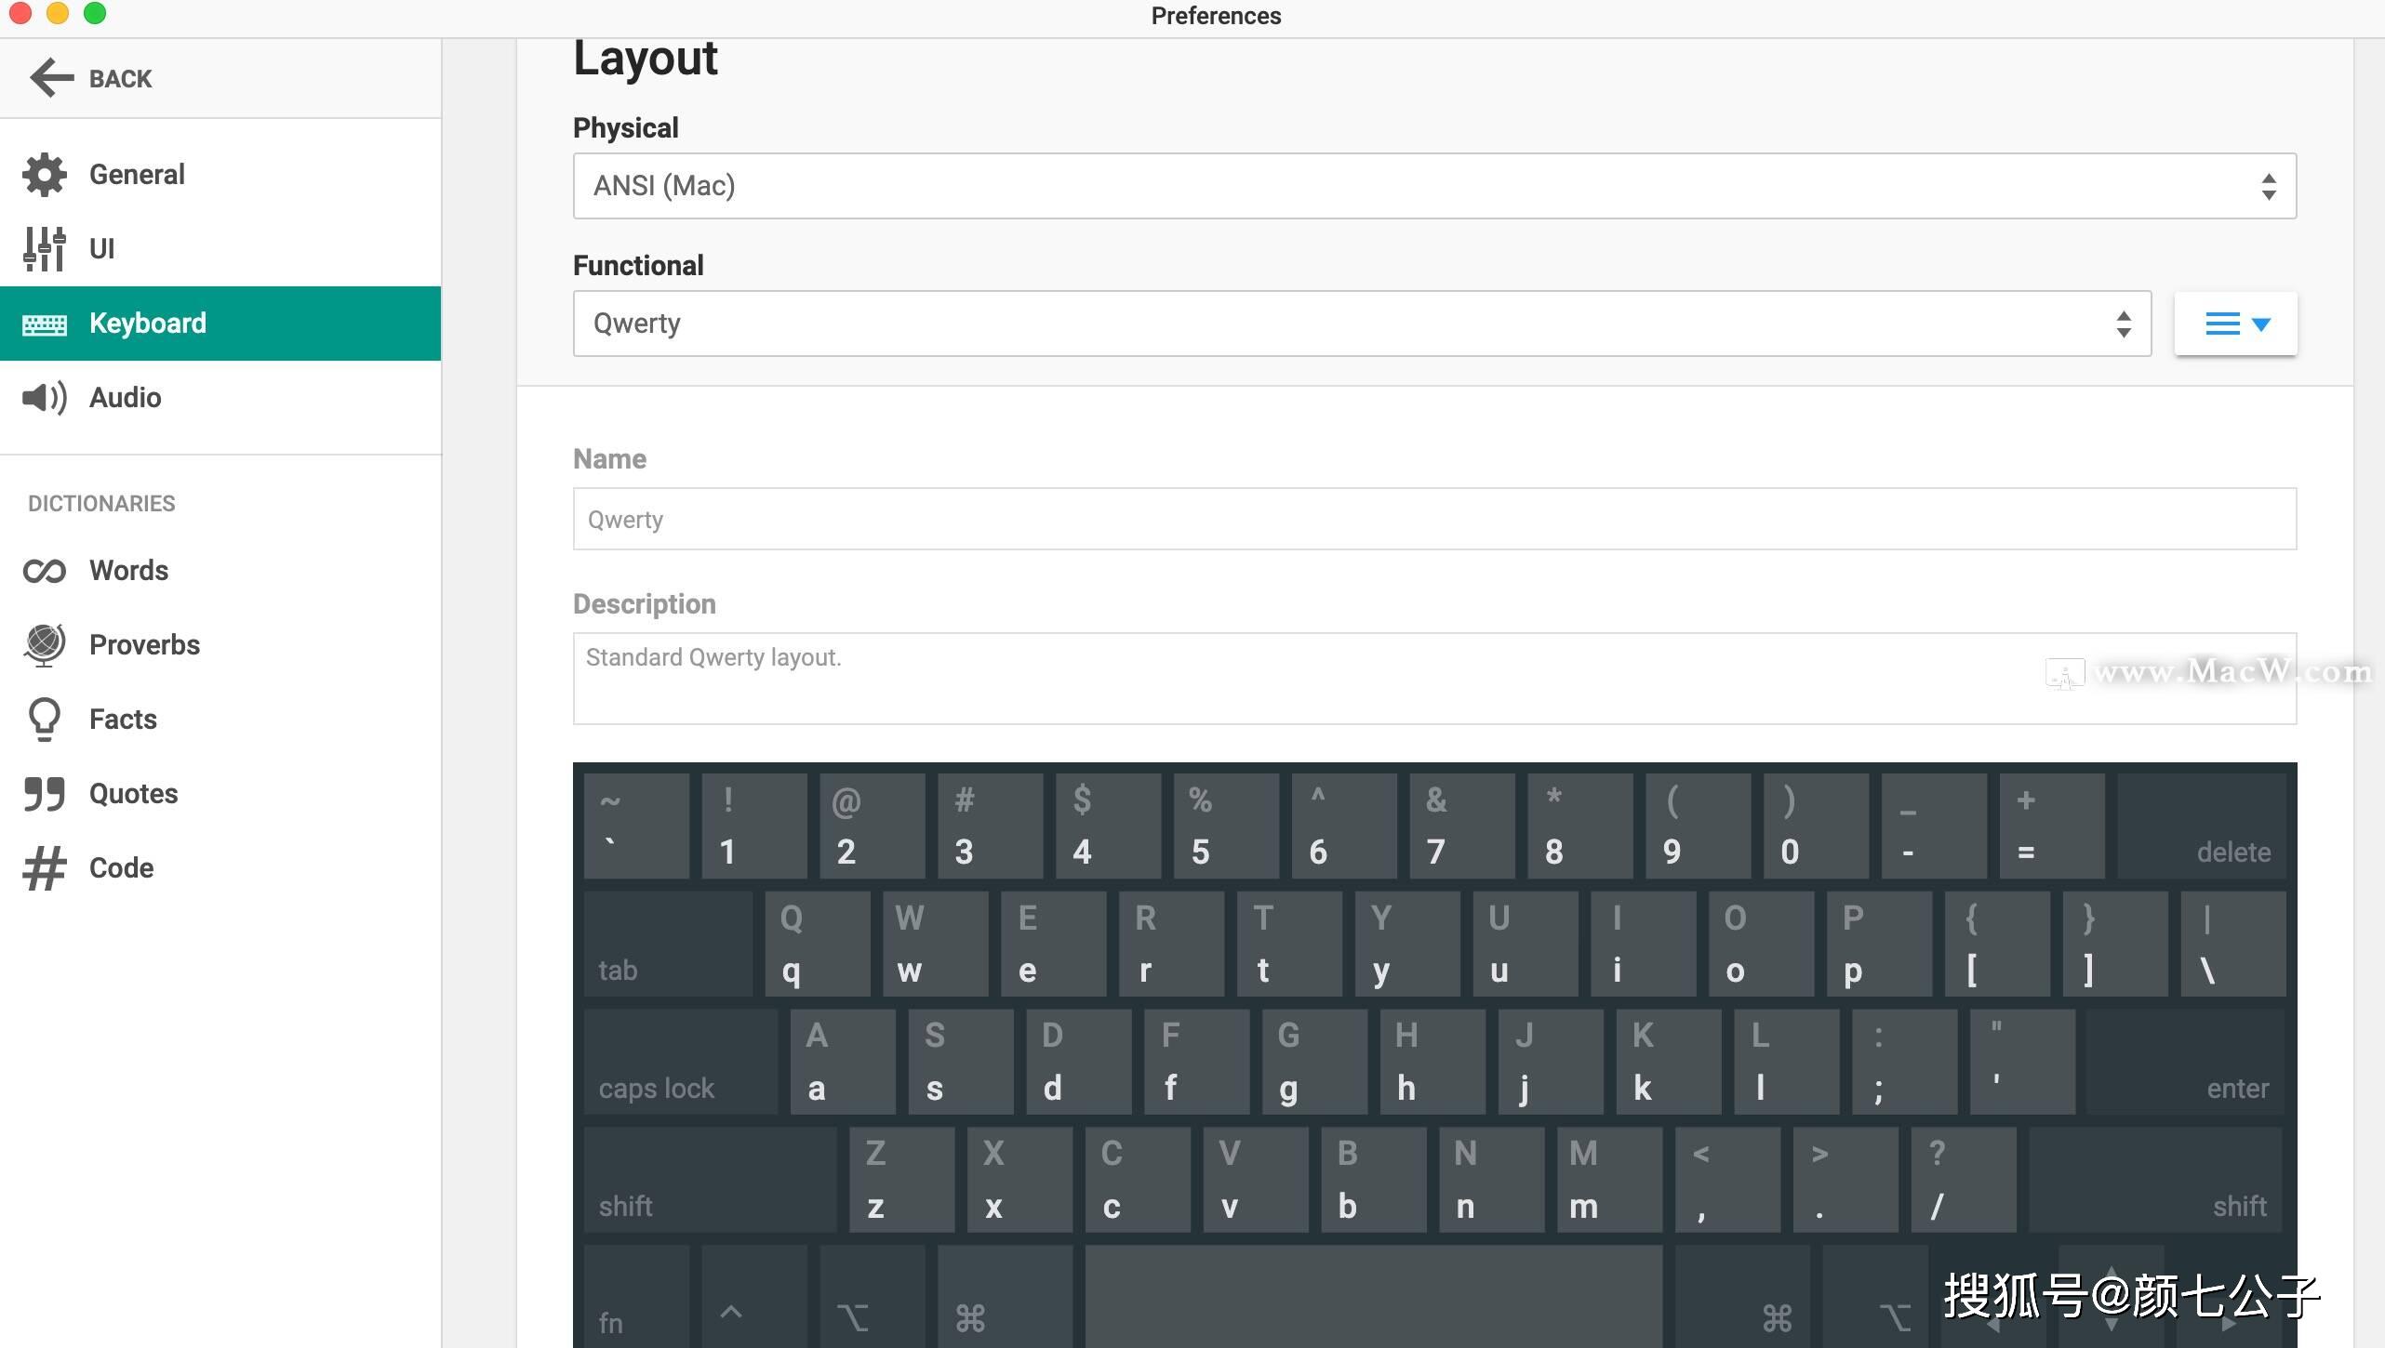Open Quotes quotation mark icon

click(45, 794)
